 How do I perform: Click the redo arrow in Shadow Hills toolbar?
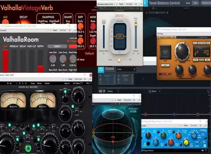pos(11,83)
